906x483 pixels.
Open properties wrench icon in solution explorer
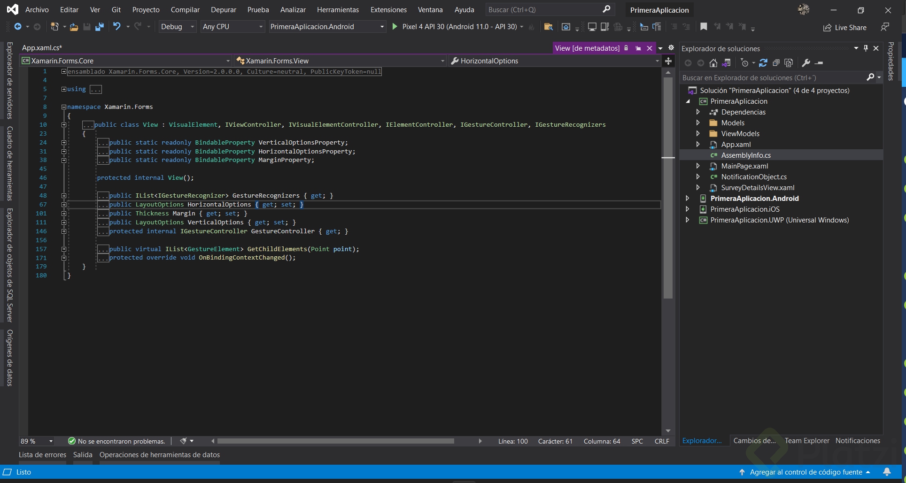point(806,63)
